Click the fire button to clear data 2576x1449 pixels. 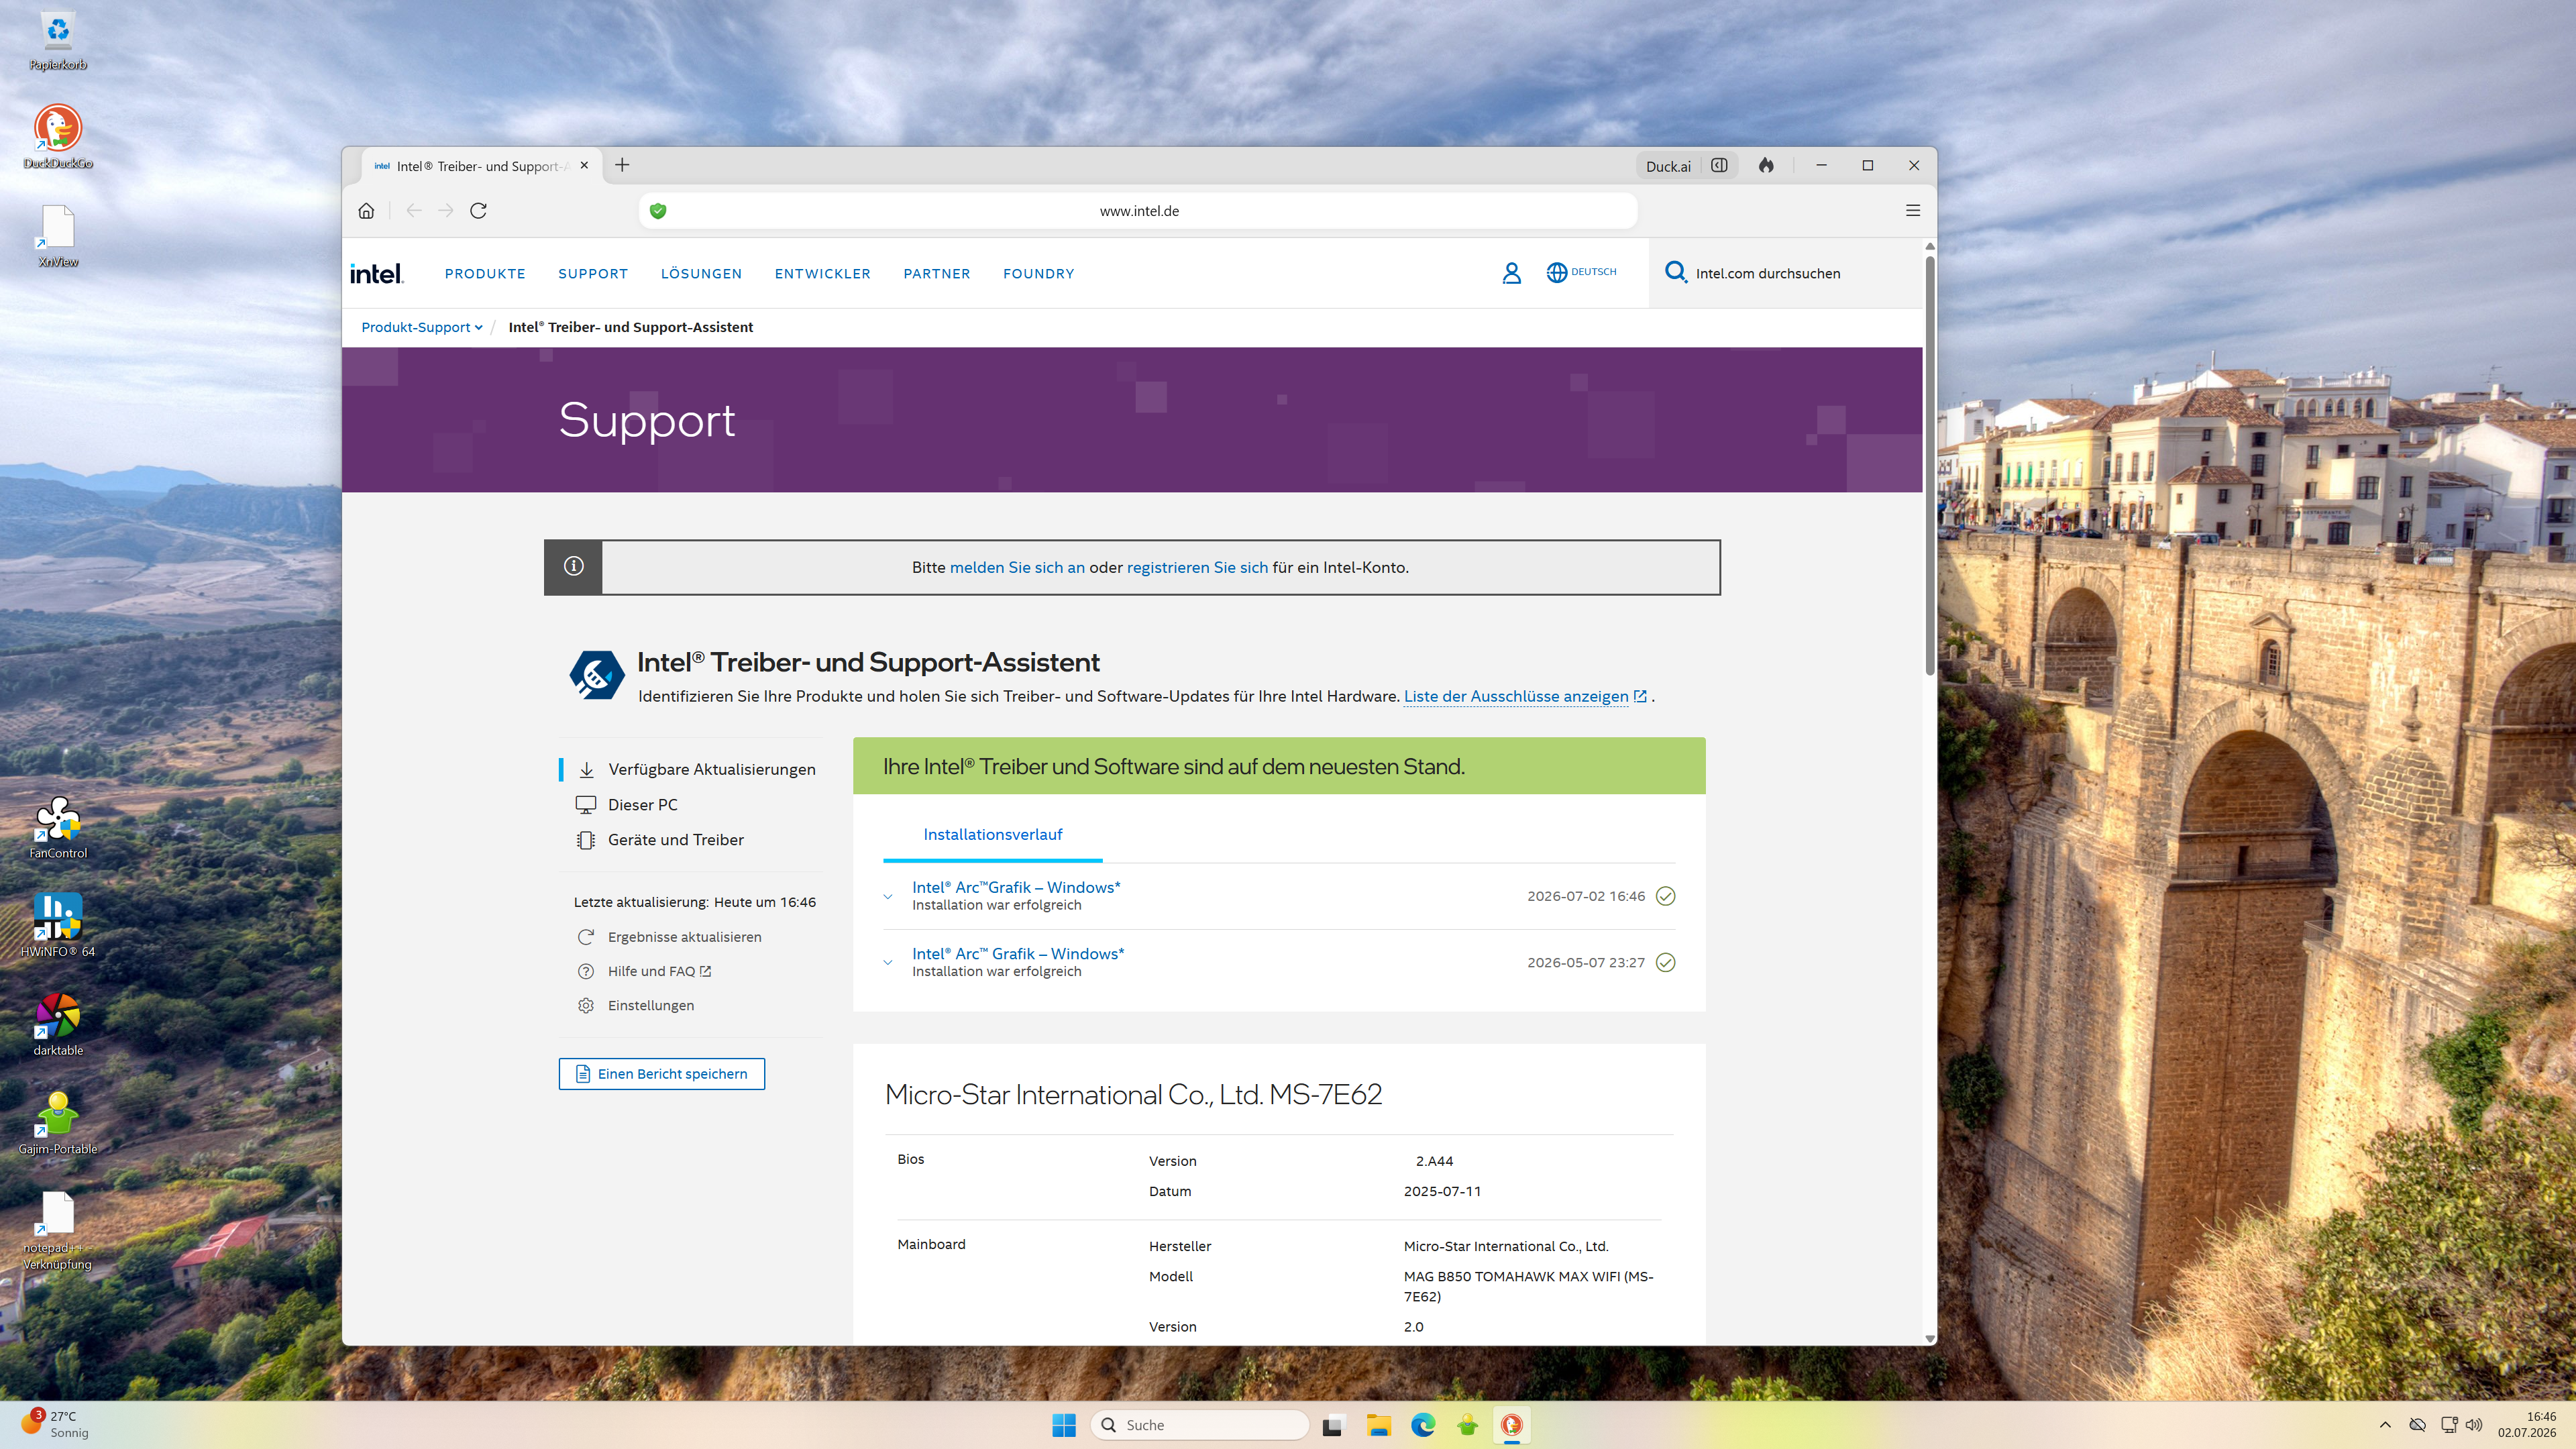(x=1766, y=166)
